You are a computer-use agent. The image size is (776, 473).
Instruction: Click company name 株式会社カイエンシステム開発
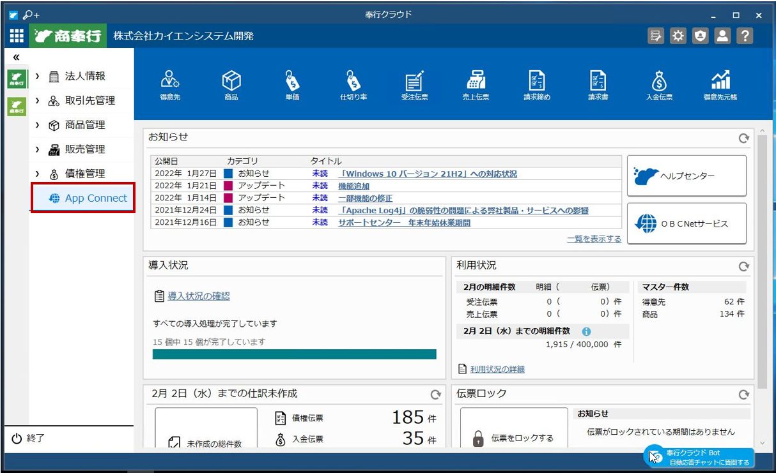coord(183,36)
